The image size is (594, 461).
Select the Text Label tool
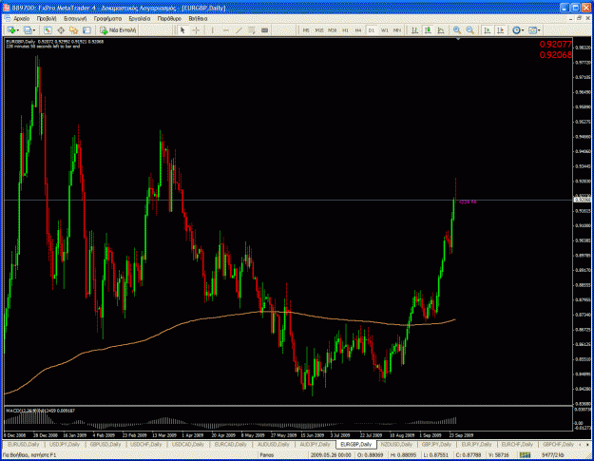(x=265, y=30)
